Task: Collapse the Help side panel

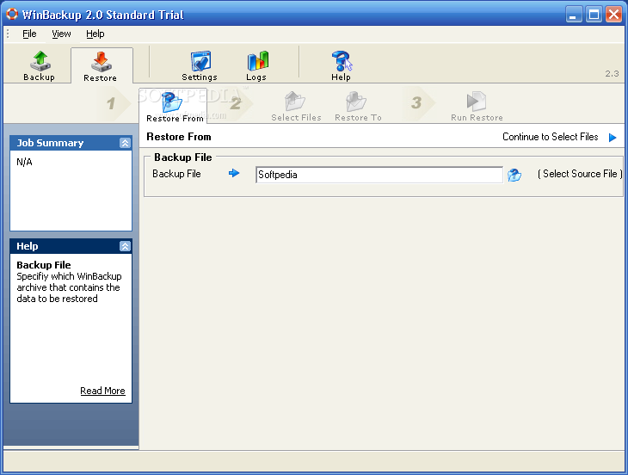Action: point(125,246)
